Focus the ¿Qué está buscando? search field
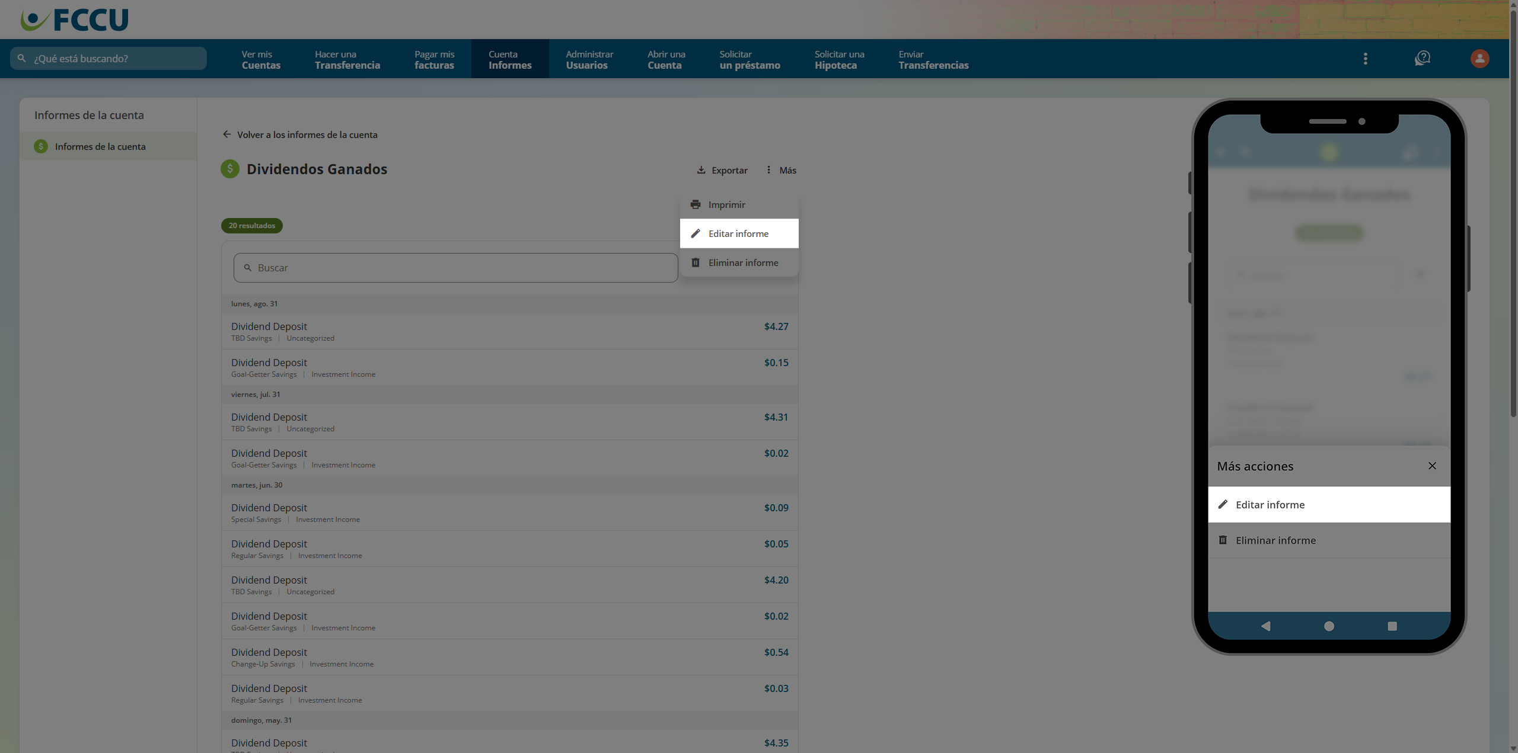This screenshot has height=753, width=1518. (x=109, y=59)
